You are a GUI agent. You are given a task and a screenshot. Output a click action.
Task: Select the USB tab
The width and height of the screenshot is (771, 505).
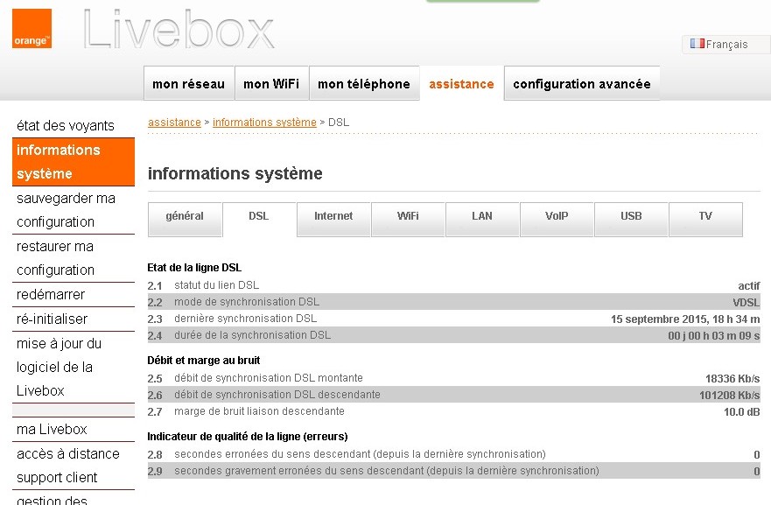(631, 216)
